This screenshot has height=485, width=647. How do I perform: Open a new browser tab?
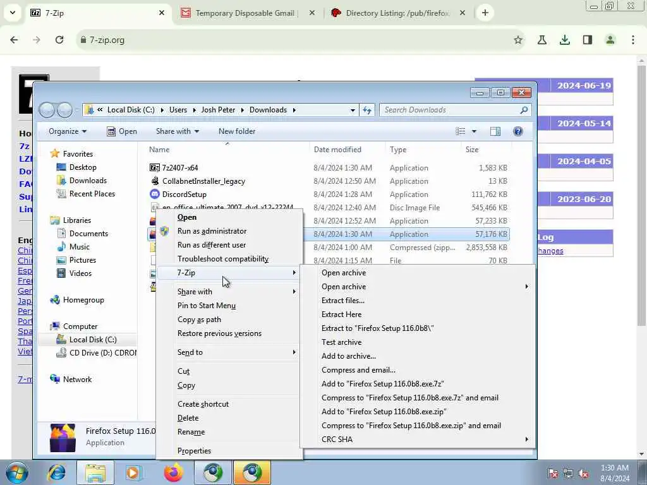485,13
